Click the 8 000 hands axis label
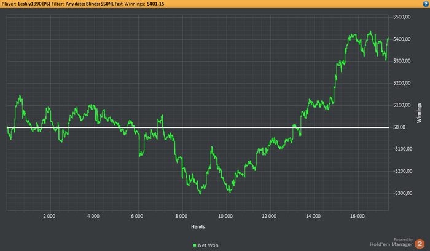 [181, 216]
